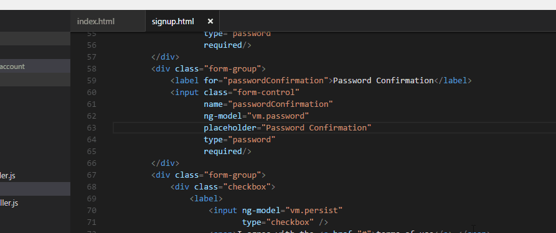Place cursor on name="passwordConfirmation" line
556x233 pixels.
pyautogui.click(x=268, y=104)
